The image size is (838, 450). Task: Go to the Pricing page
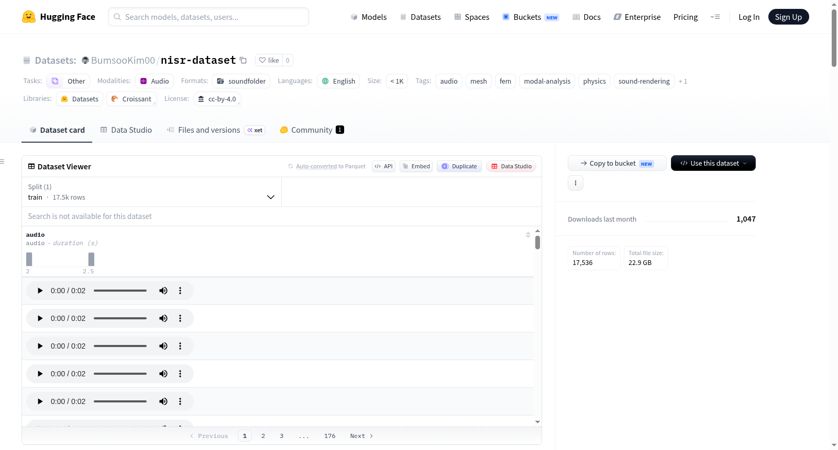pos(686,17)
